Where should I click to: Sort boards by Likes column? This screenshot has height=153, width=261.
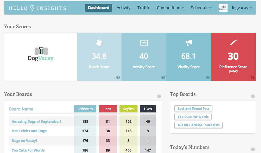coord(148,109)
